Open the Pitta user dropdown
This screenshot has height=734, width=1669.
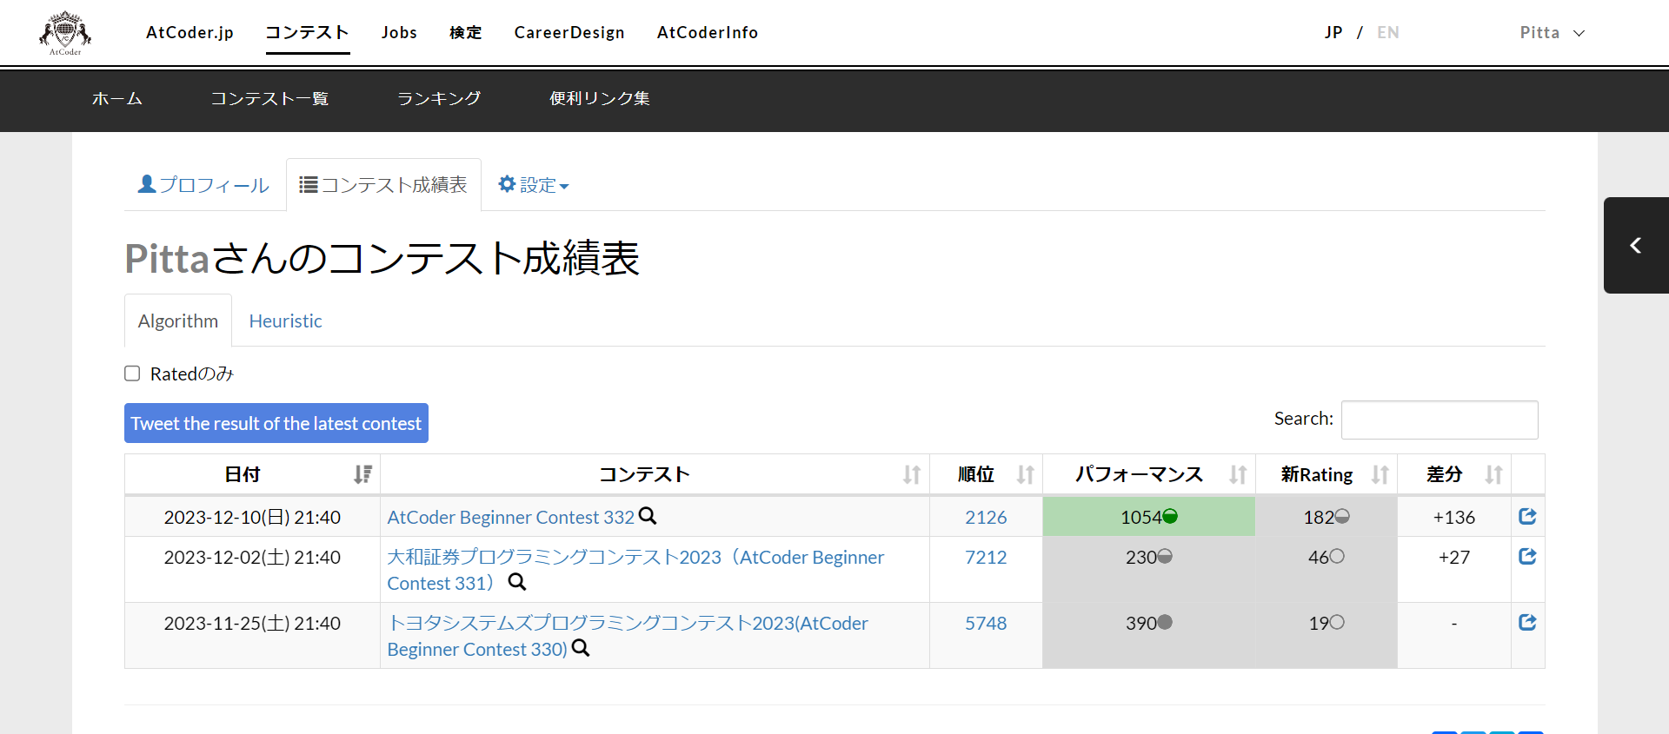coord(1553,33)
